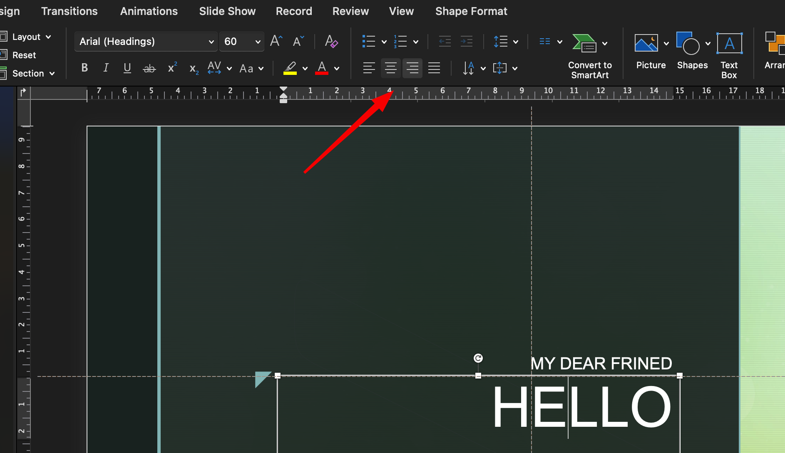Screen dimensions: 785x453
Task: Insert a Picture
Action: tap(646, 43)
